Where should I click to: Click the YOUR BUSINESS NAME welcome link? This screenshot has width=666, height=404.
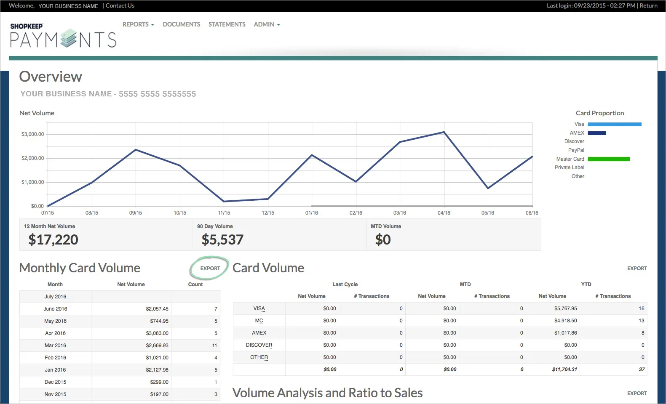coord(68,6)
